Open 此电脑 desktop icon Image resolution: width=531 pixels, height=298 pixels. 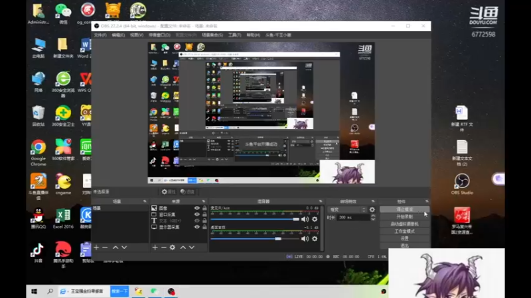point(38,48)
